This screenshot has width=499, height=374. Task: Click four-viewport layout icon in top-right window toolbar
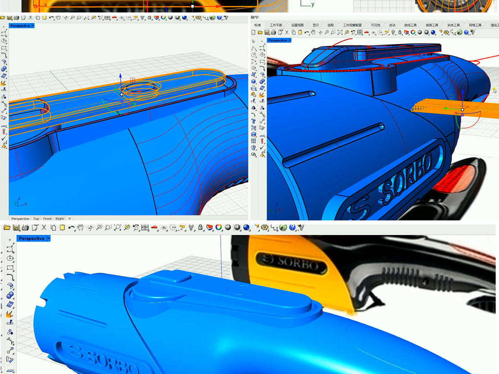pos(359,32)
